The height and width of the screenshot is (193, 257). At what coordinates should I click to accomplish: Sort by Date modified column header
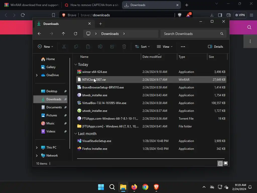pyautogui.click(x=152, y=57)
